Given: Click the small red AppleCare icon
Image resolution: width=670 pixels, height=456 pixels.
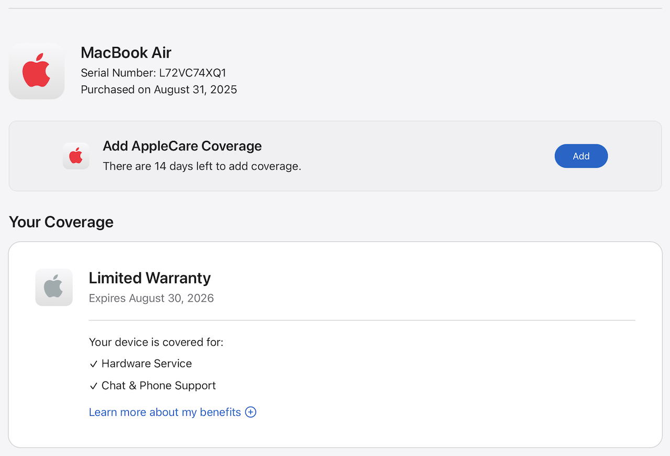Looking at the screenshot, I should tap(76, 156).
